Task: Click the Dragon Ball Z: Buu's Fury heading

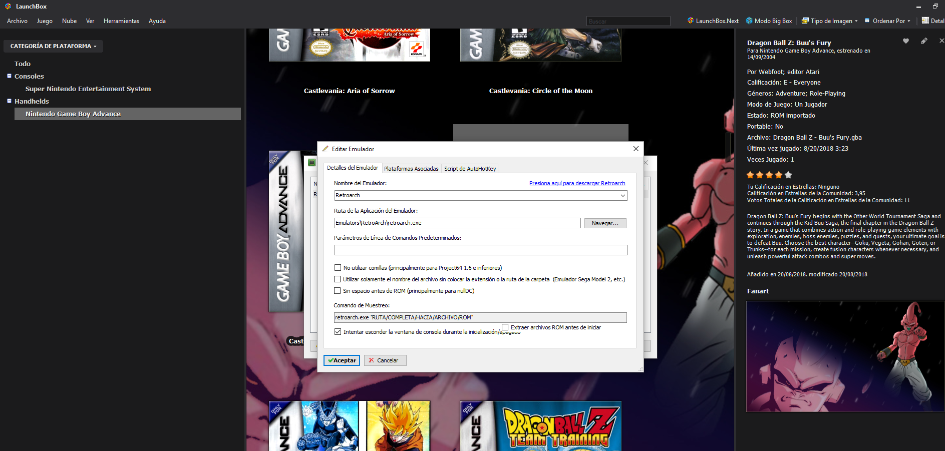Action: 789,43
